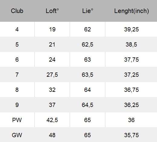The height and width of the screenshot is (142, 157).
Task: Select lie value 64,5
Action: 88,105
